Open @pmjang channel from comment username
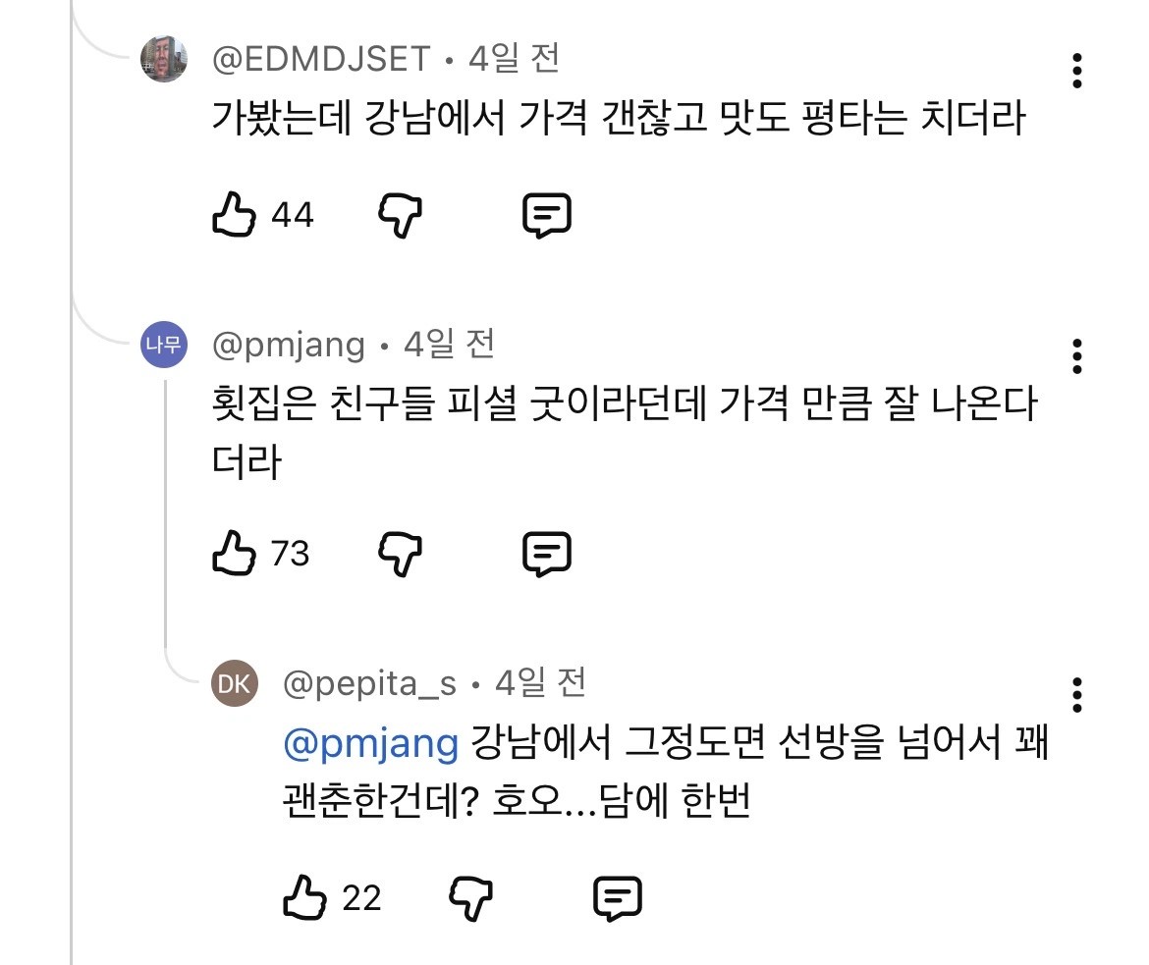 click(288, 345)
